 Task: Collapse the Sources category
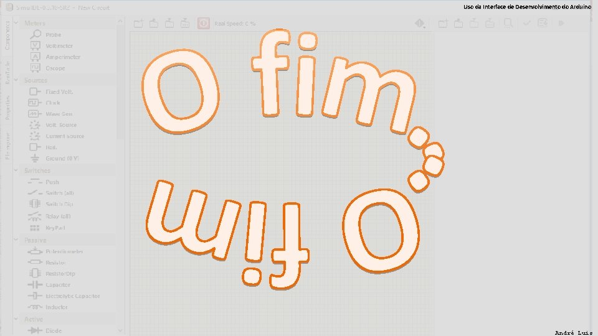click(x=16, y=80)
